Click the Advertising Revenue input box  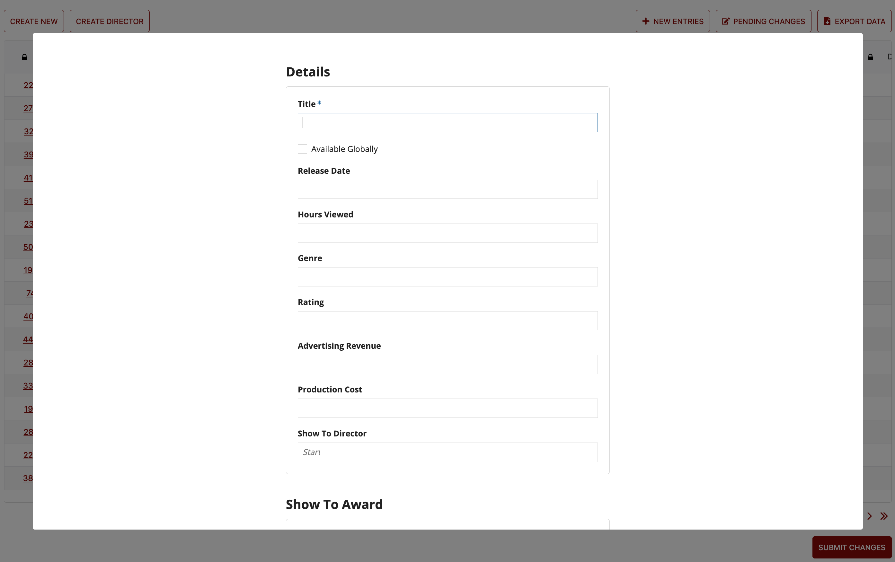point(447,364)
